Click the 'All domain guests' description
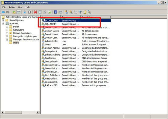 pyautogui.click(x=90, y=31)
